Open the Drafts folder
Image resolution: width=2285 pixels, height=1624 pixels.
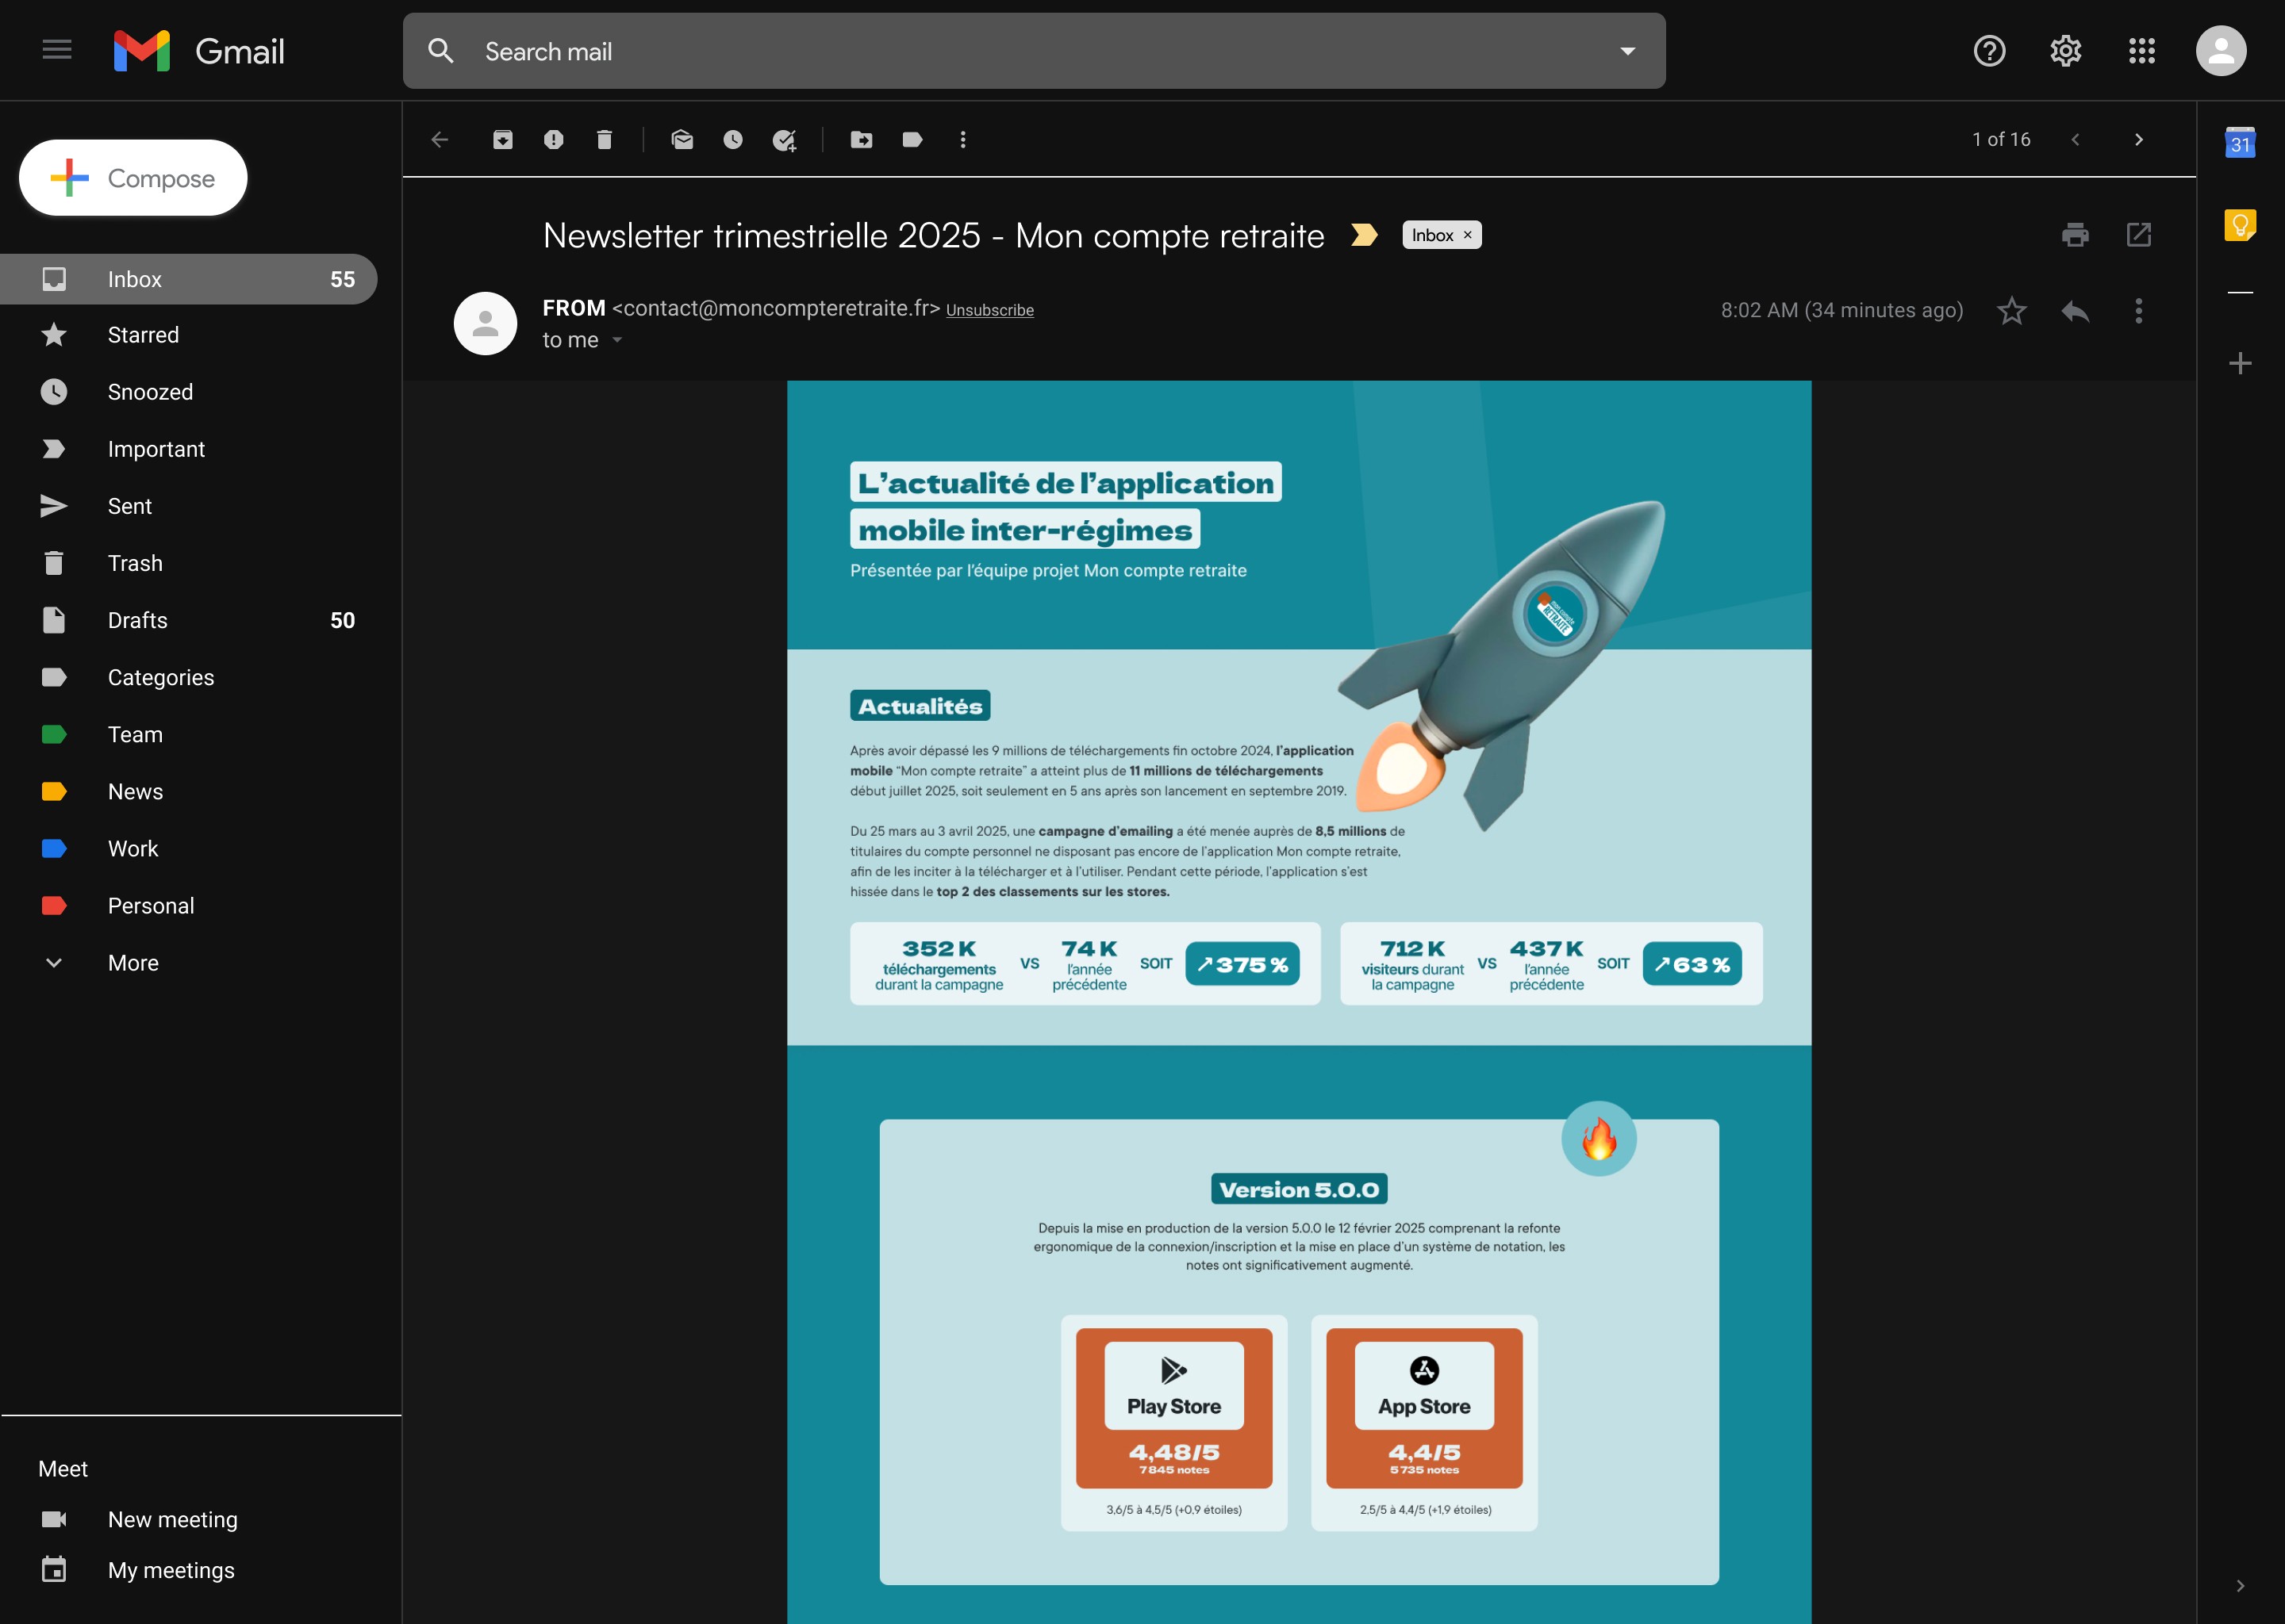point(137,620)
